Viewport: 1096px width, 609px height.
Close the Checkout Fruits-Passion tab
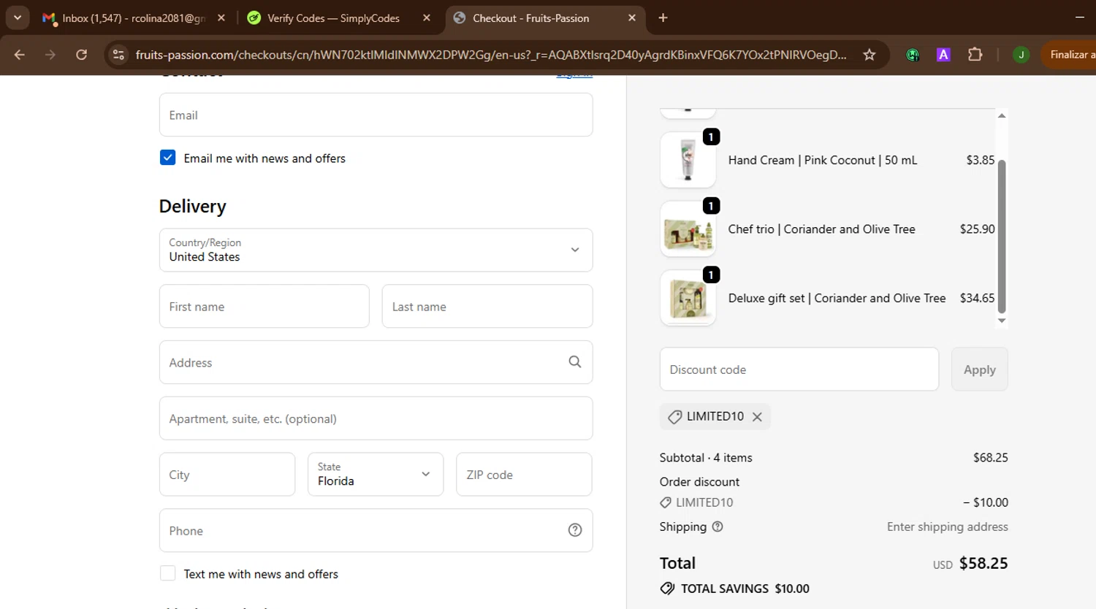pyautogui.click(x=632, y=18)
